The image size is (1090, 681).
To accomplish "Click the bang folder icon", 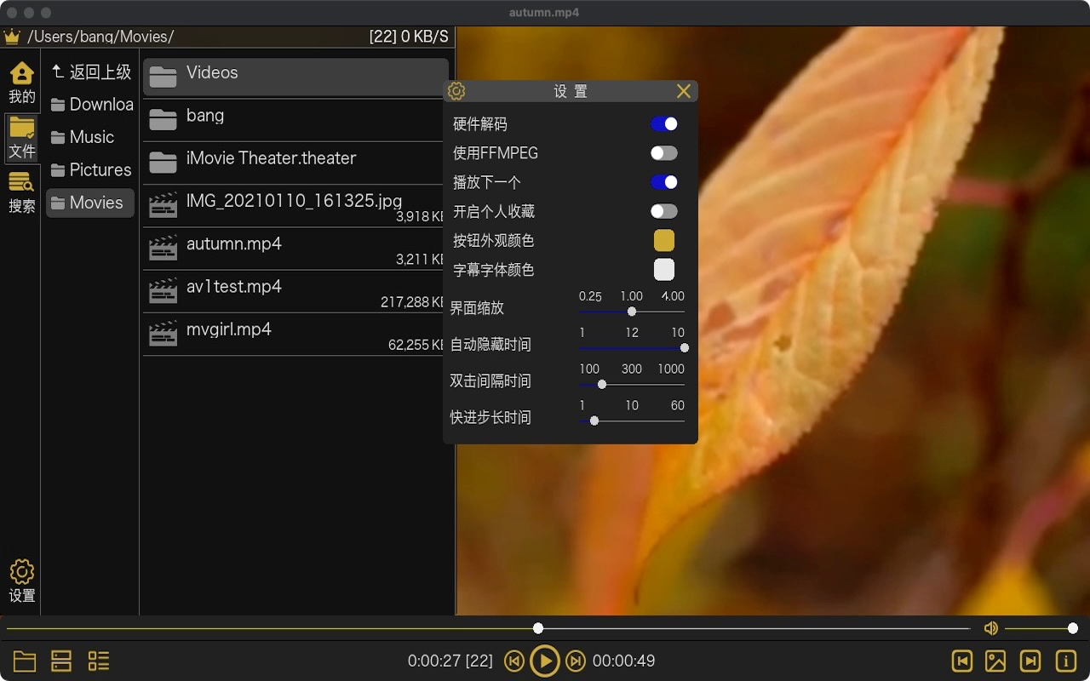I will point(163,119).
